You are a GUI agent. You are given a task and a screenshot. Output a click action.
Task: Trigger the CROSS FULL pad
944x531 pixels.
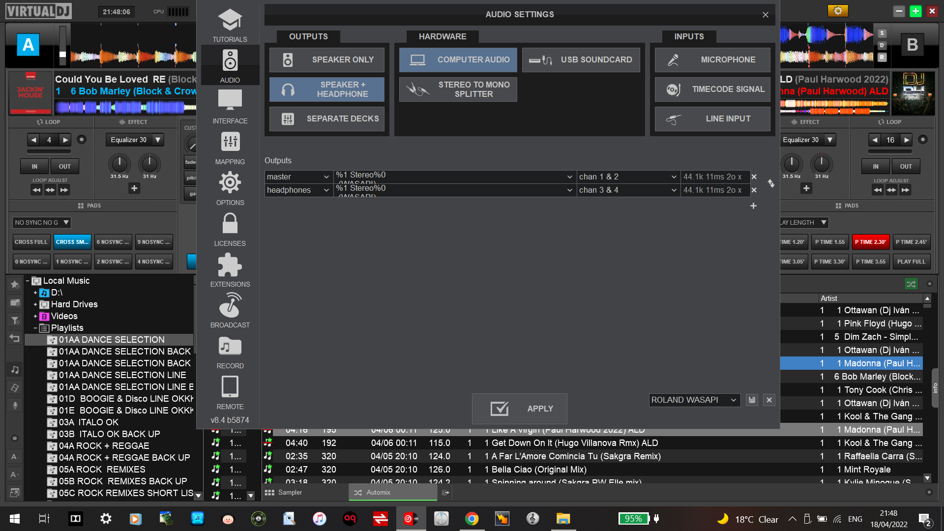[31, 242]
